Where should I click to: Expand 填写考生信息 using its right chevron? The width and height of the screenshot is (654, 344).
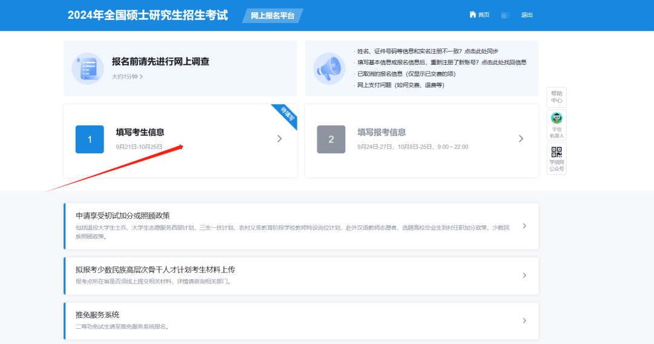(279, 139)
